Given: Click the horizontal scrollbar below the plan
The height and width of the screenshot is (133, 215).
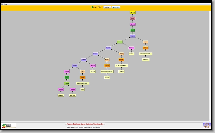Looking at the screenshot, I should coord(106,121).
